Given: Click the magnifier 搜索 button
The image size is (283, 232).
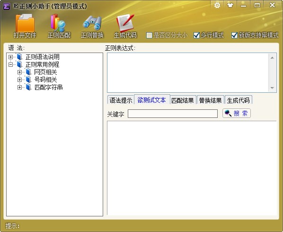Looking at the screenshot, I should click(237, 113).
